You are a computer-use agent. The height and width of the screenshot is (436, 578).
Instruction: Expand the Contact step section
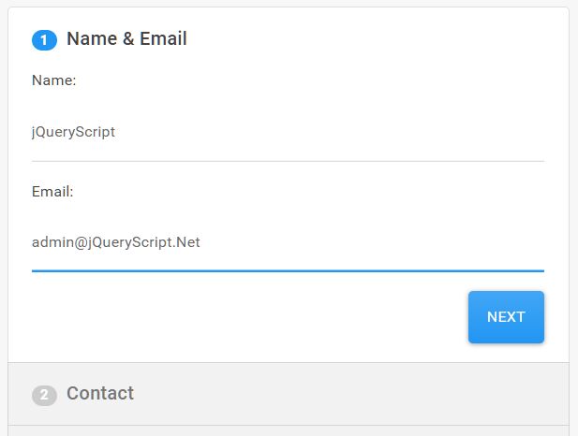289,394
